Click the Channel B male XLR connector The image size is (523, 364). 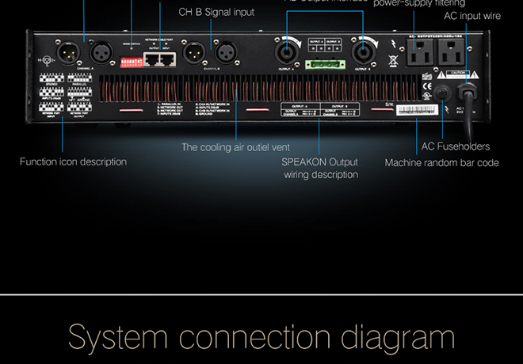(x=193, y=53)
